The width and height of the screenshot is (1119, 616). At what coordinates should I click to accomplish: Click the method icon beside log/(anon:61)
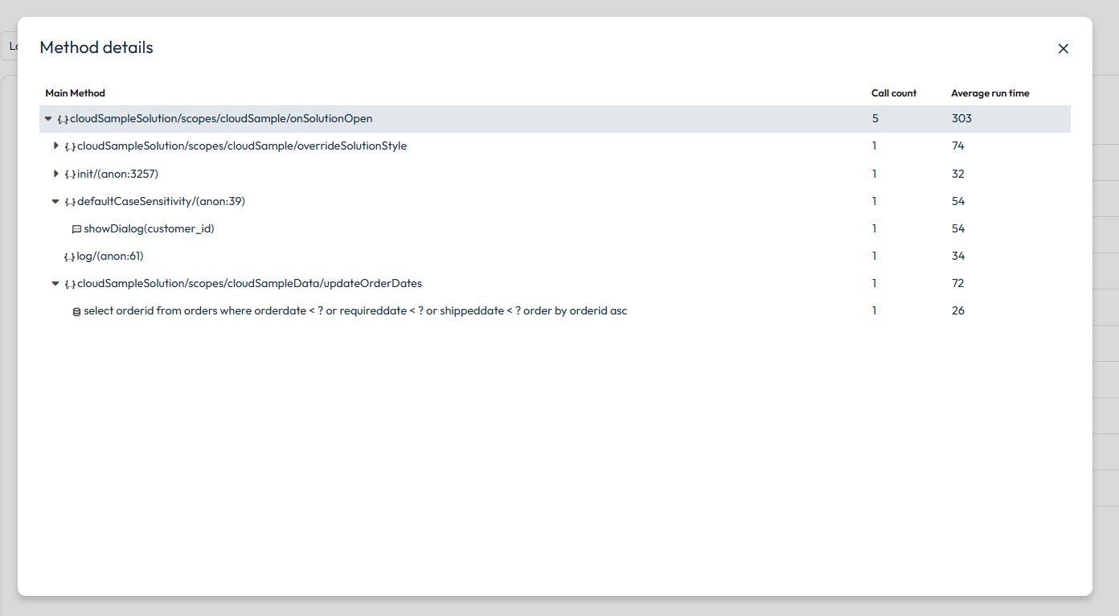tap(70, 257)
